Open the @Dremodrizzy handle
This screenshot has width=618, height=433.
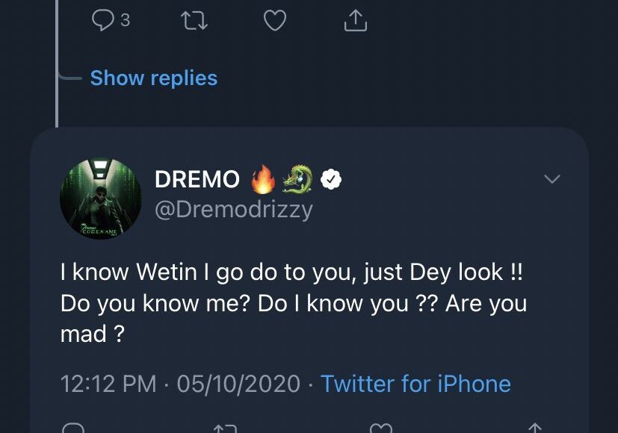pyautogui.click(x=233, y=210)
